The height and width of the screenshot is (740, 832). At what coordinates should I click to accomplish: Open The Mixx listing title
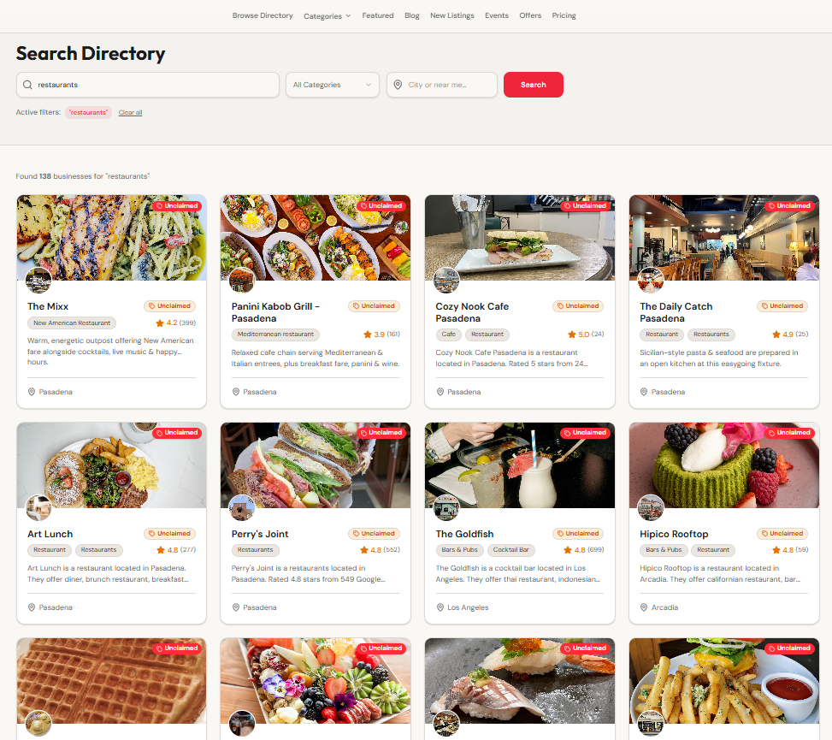(48, 306)
